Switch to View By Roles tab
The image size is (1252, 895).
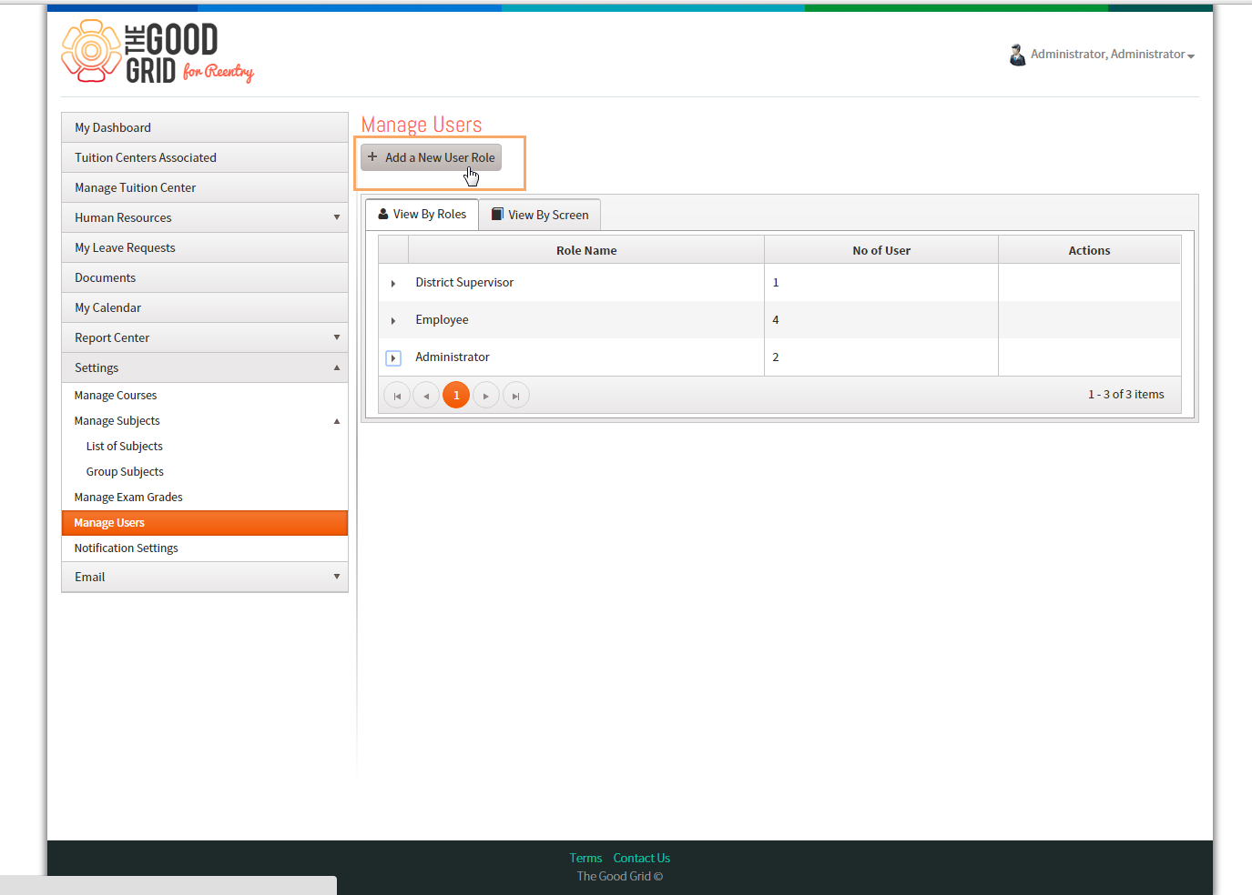coord(422,215)
